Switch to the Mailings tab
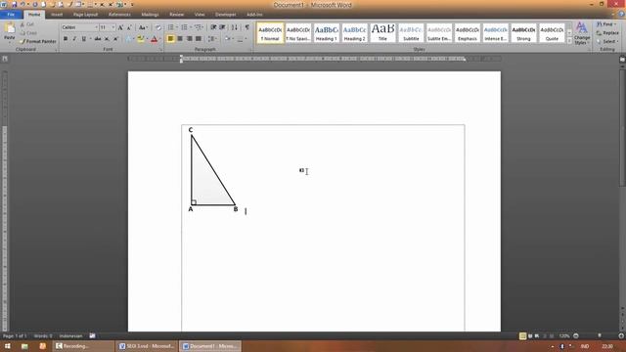This screenshot has width=626, height=352. coord(150,15)
